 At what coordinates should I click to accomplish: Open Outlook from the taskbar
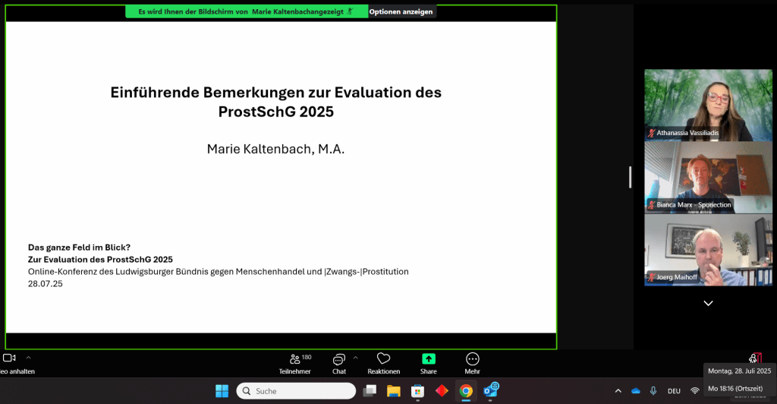click(491, 391)
